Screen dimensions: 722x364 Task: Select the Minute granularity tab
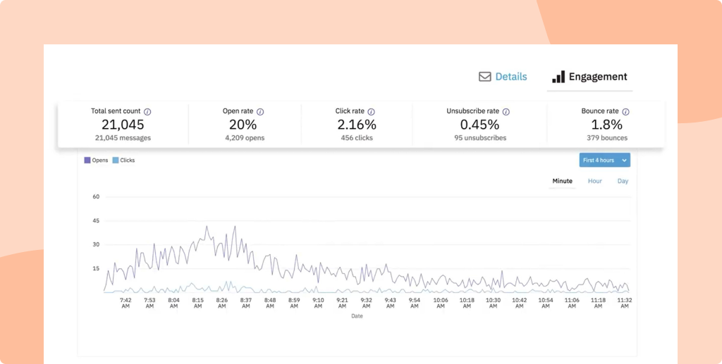coord(562,181)
